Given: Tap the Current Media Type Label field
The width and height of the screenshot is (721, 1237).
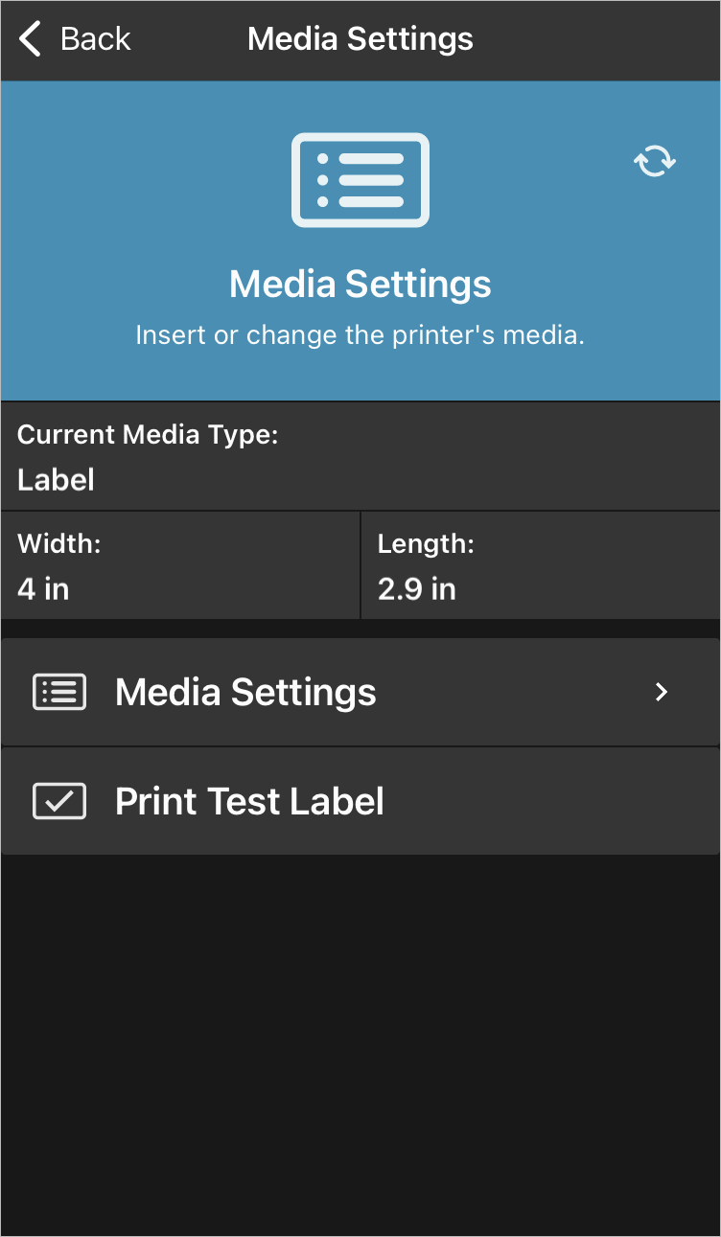Looking at the screenshot, I should (x=360, y=456).
